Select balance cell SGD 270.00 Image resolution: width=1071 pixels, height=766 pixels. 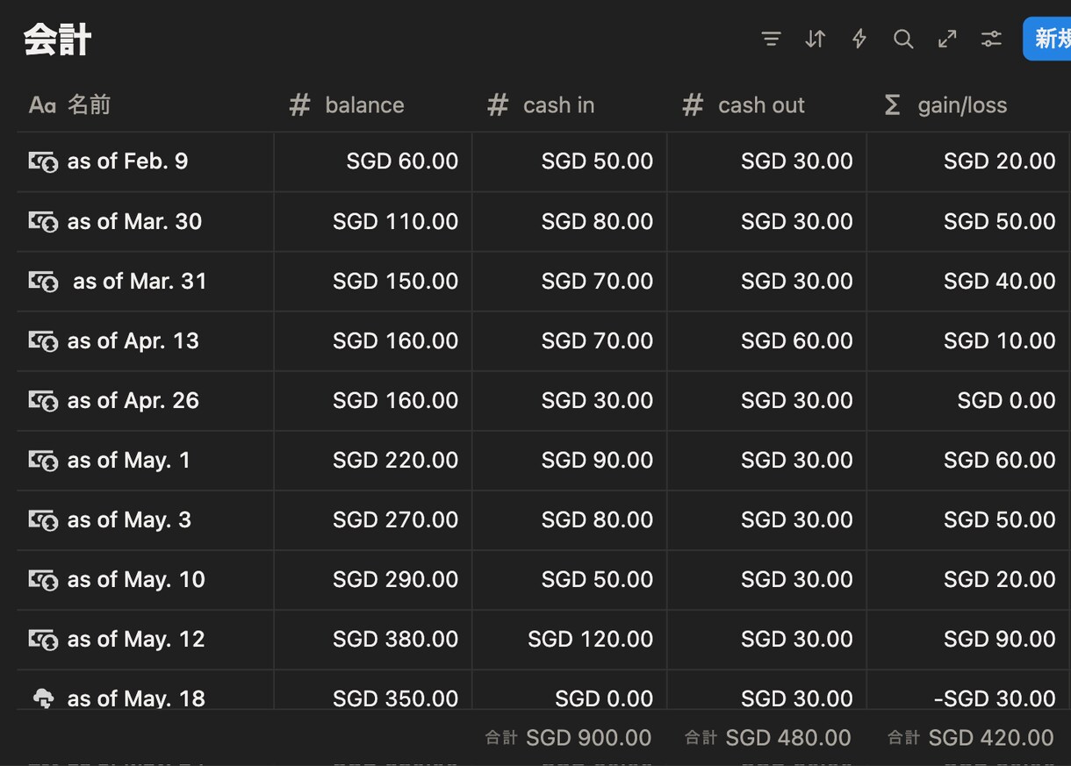[x=373, y=519]
